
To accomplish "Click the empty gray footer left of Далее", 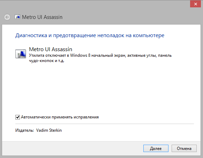I will point(73,149).
